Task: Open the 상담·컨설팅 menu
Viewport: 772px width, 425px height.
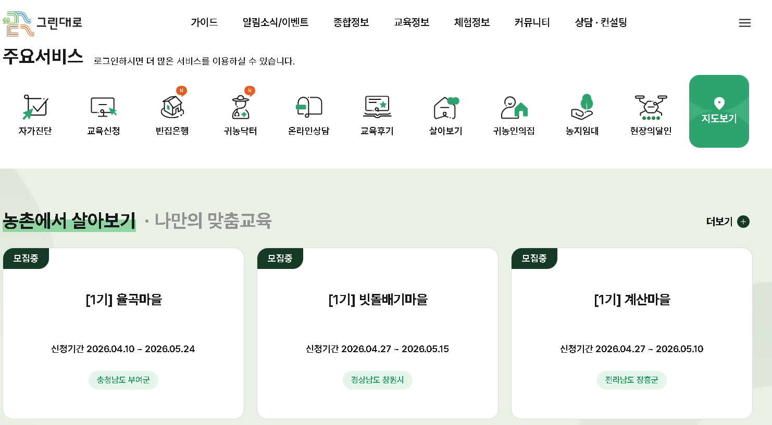Action: [601, 22]
